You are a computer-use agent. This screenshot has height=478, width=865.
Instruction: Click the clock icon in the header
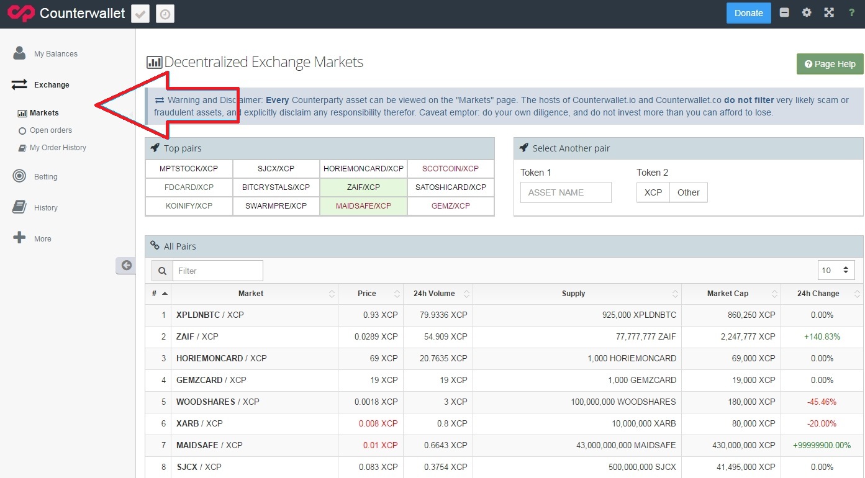165,14
